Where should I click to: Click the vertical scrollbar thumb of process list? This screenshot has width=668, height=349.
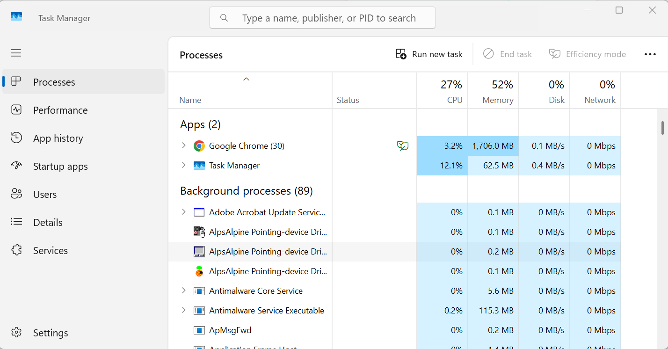point(662,128)
